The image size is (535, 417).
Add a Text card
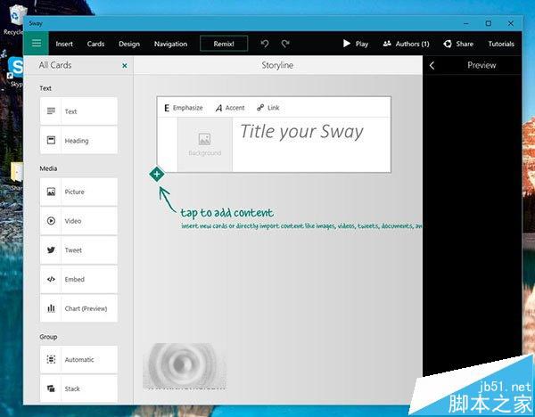(x=78, y=111)
